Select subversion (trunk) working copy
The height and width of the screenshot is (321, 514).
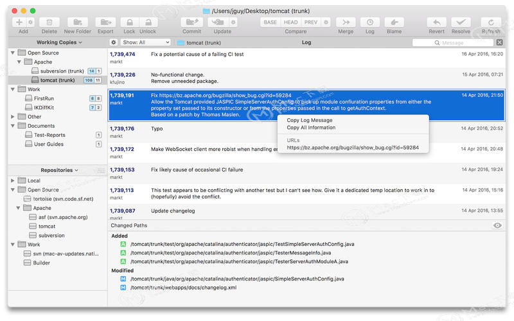pos(58,71)
